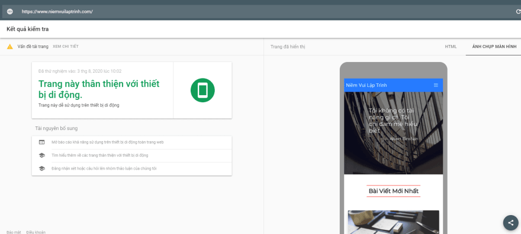Click the library hero image in preview
521x234 pixels.
pos(393,133)
